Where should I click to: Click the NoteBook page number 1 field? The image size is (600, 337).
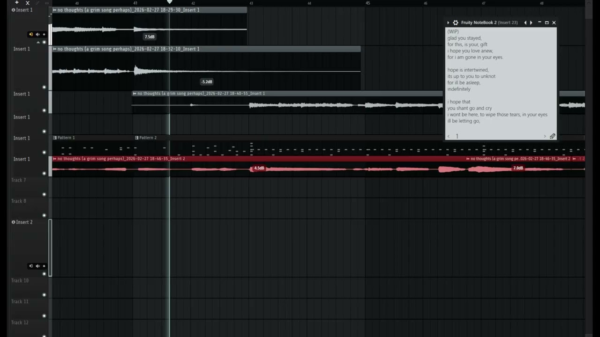click(x=457, y=136)
